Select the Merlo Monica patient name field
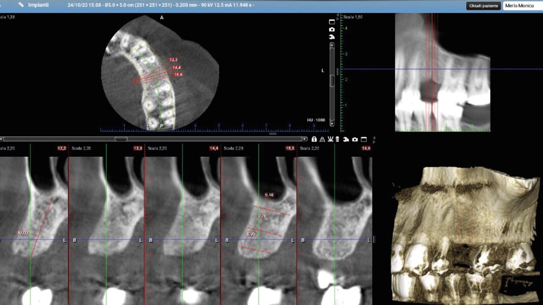543x305 pixels. tap(519, 5)
